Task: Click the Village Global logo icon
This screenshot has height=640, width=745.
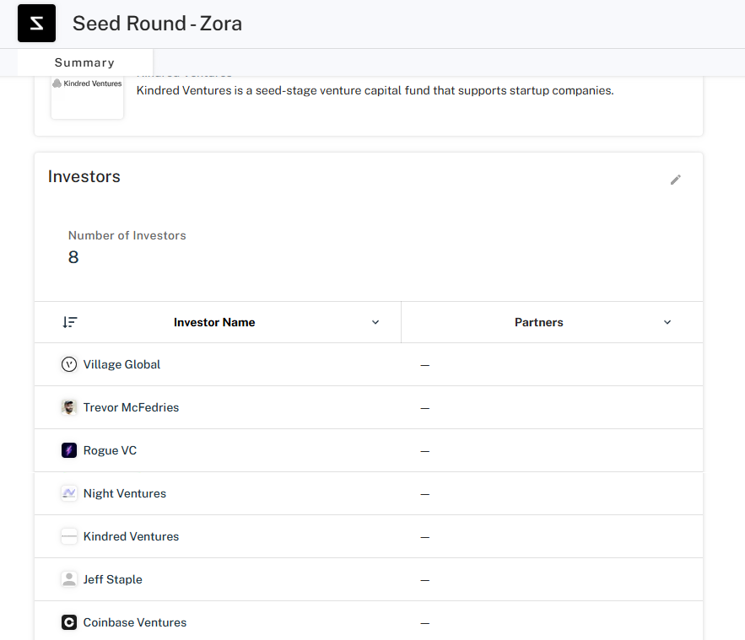Action: tap(69, 364)
